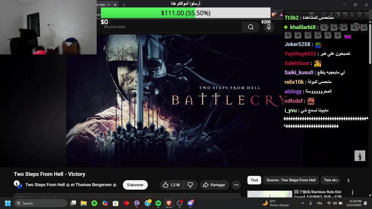This screenshot has height=209, width=372.
Task: Subscribe with the S'abonner button
Action: (x=135, y=185)
